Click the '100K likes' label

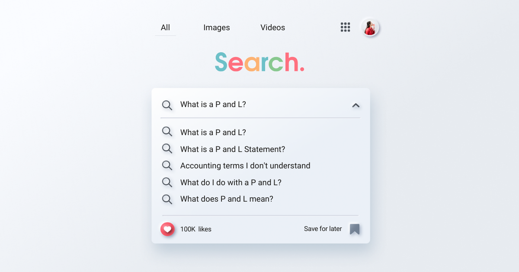point(196,229)
